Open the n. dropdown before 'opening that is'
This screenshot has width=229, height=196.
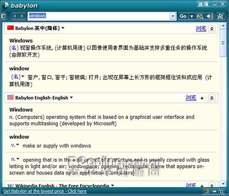coord(18,159)
